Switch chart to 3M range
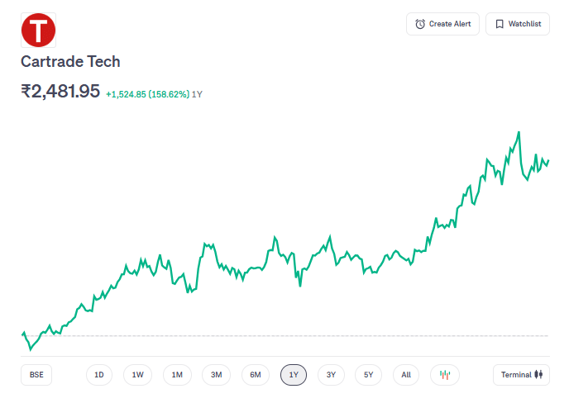This screenshot has width=569, height=403. point(217,375)
